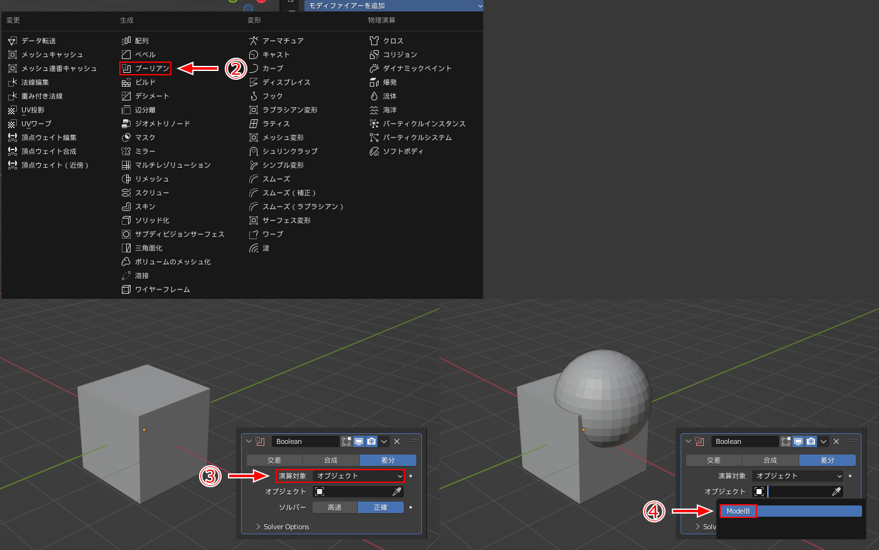Click the edit-mode display icon in the Boolean header
Screen dimensions: 879x550
pos(347,442)
